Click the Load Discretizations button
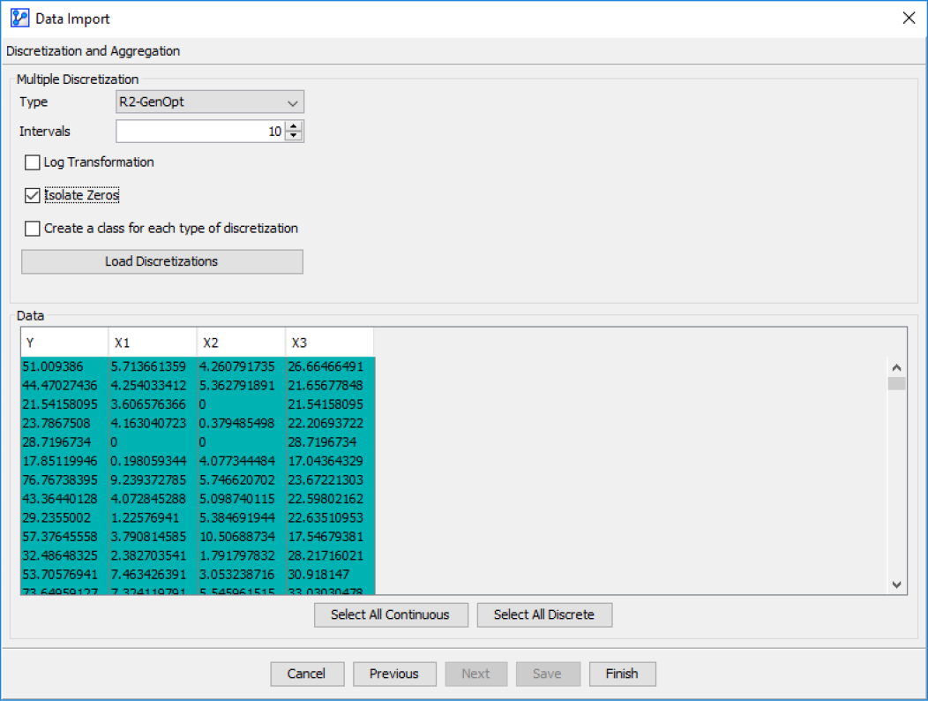 tap(161, 261)
